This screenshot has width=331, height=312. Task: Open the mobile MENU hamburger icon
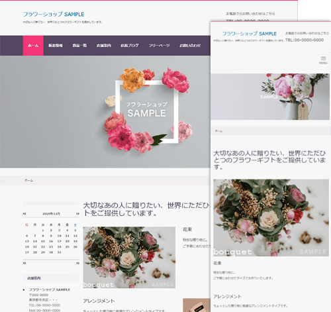[x=323, y=60]
